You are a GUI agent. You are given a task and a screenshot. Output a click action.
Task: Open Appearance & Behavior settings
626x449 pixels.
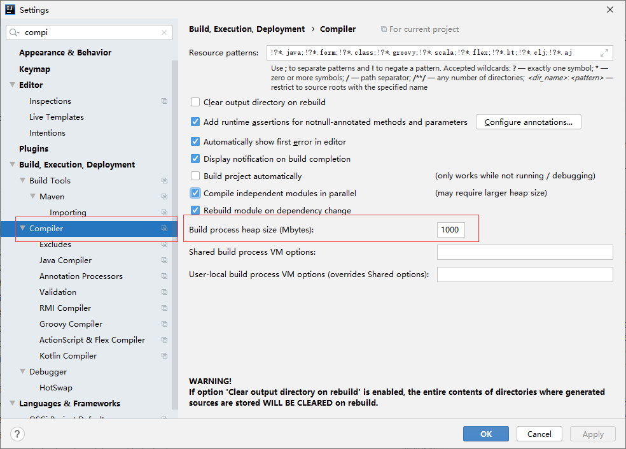pos(65,53)
